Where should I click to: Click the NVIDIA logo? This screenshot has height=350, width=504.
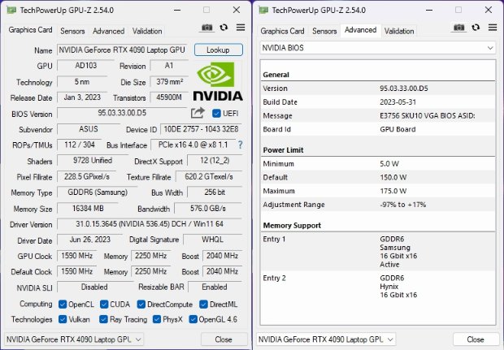pyautogui.click(x=218, y=82)
